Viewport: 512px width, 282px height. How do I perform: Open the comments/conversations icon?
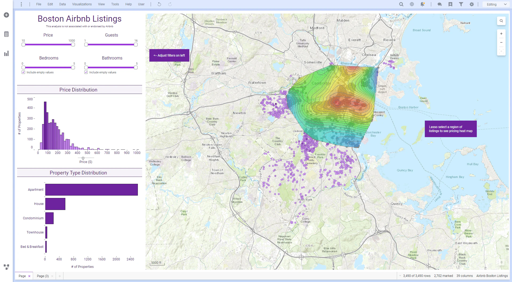point(439,4)
